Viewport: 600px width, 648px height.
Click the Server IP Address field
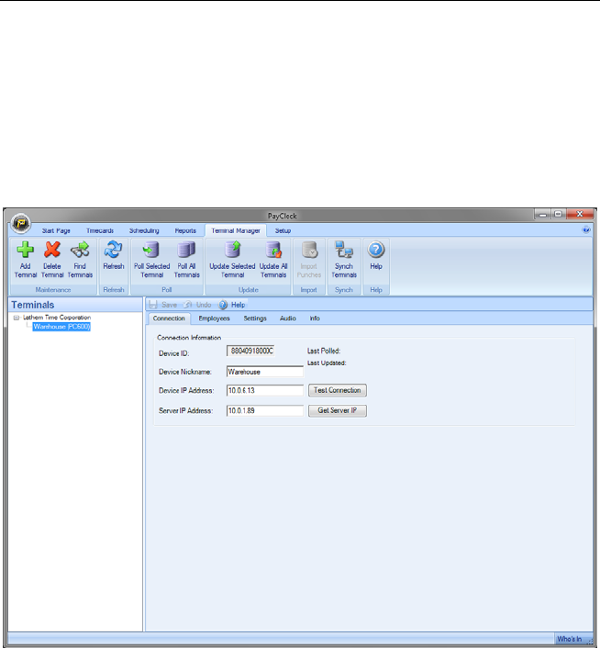tap(265, 410)
